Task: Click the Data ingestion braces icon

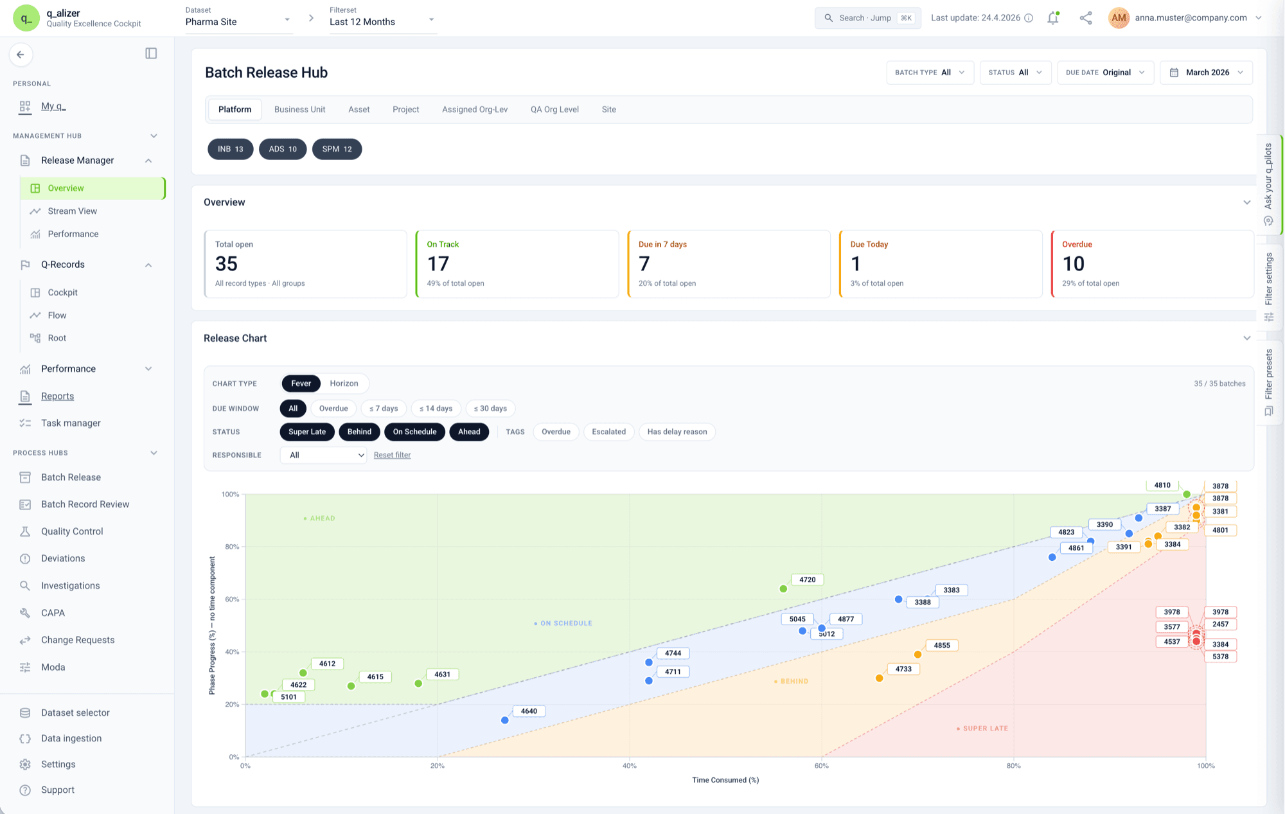Action: [25, 739]
